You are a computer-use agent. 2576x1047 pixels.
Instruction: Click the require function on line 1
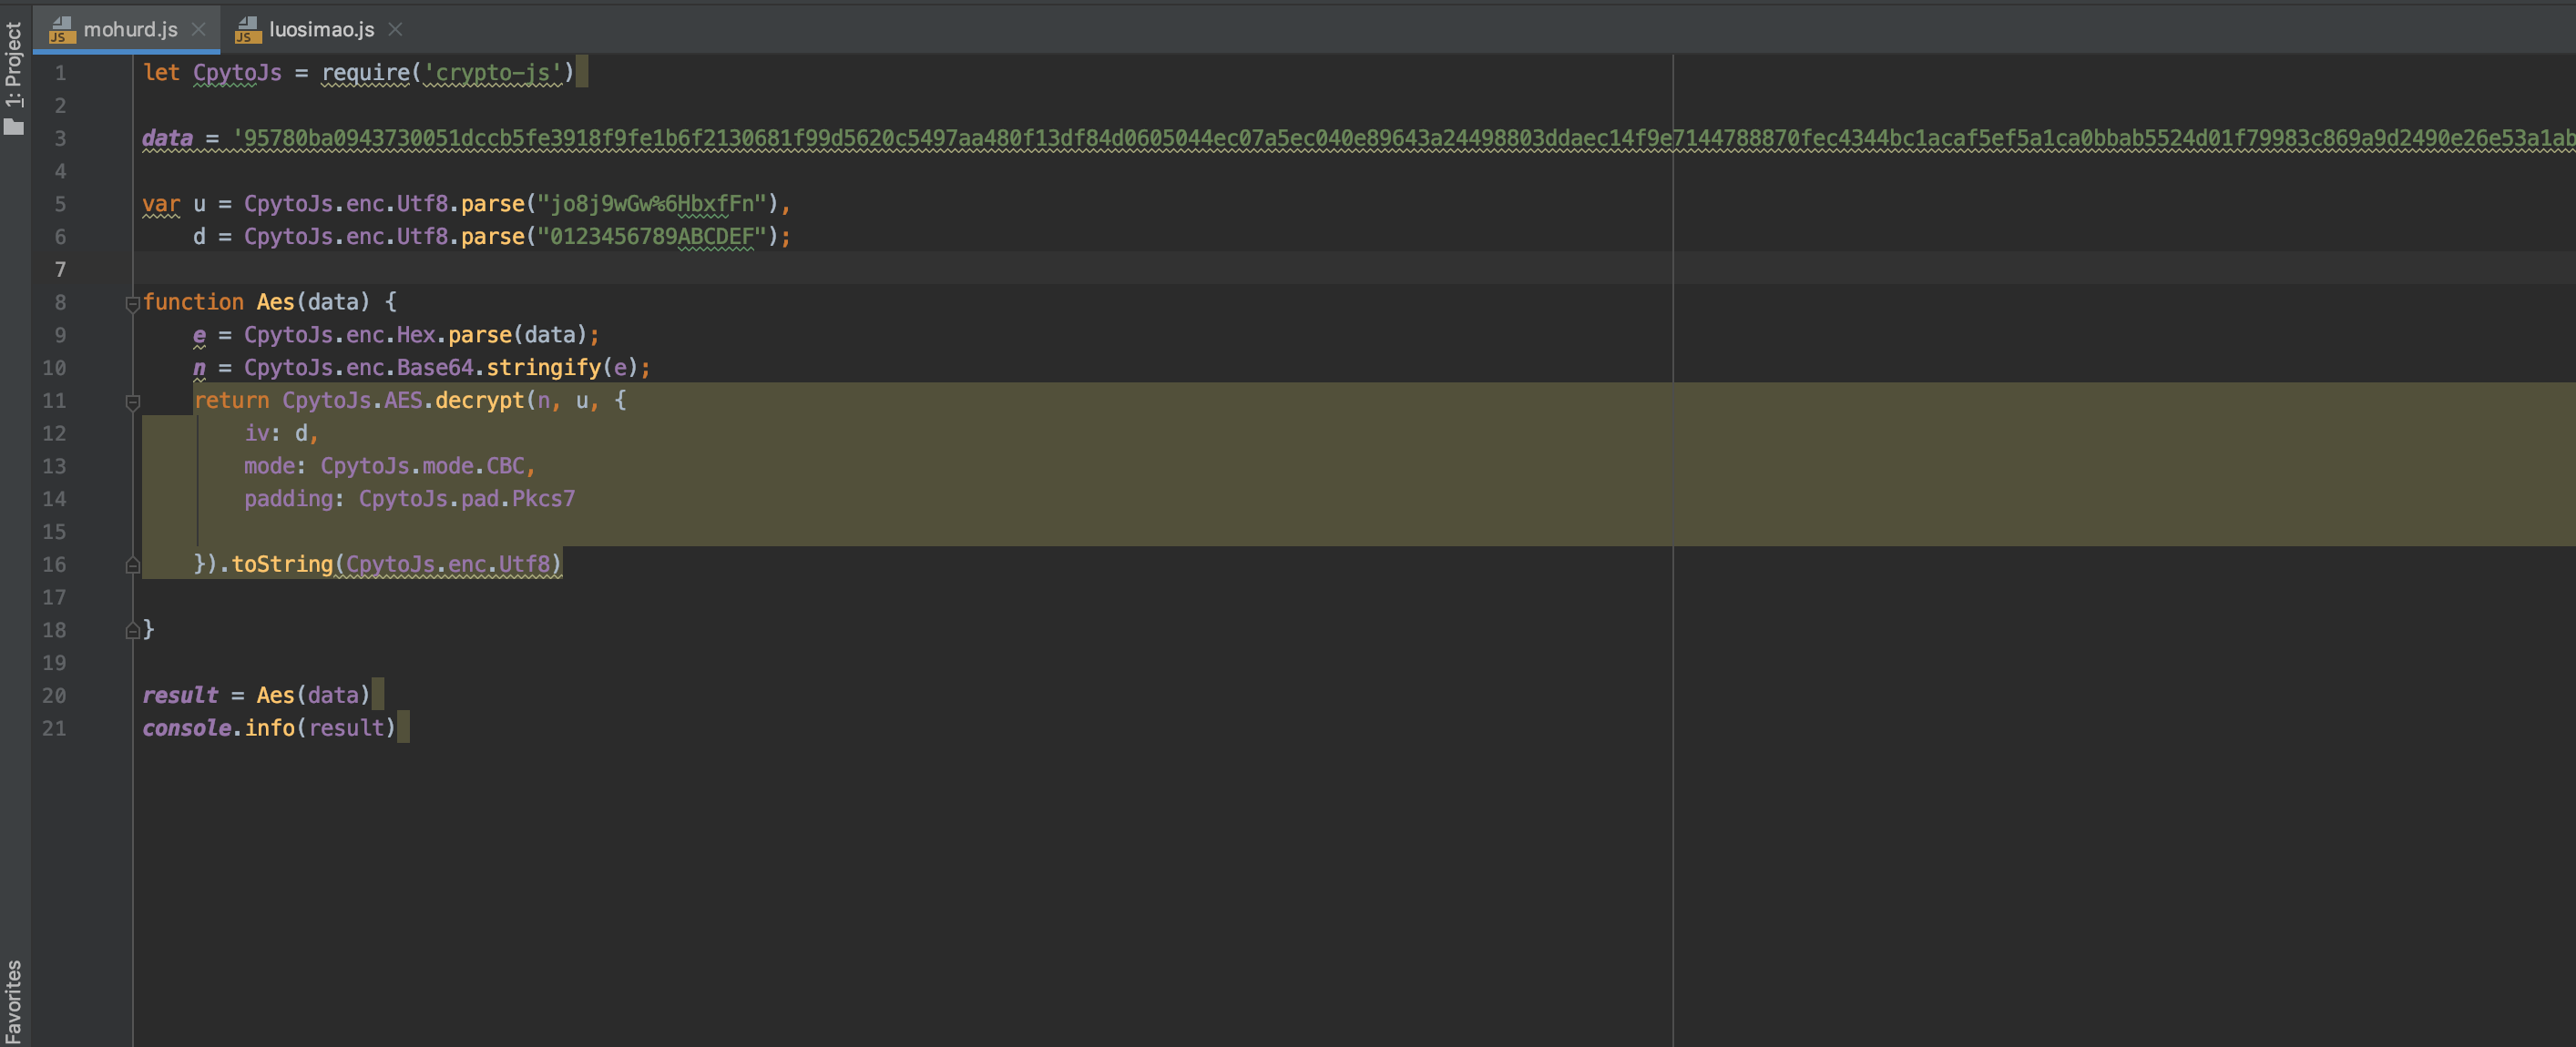pyautogui.click(x=365, y=73)
